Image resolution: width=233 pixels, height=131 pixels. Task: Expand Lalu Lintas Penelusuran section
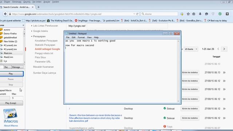[45, 26]
